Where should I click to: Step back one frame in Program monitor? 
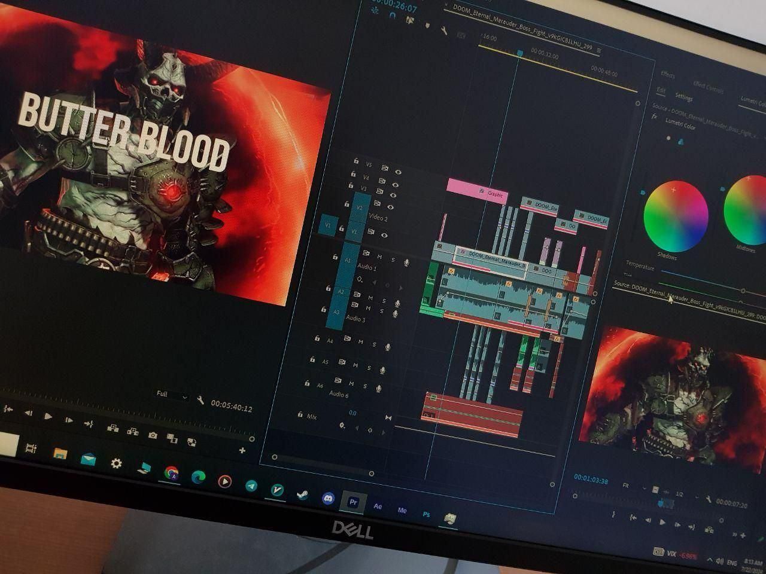coord(28,413)
